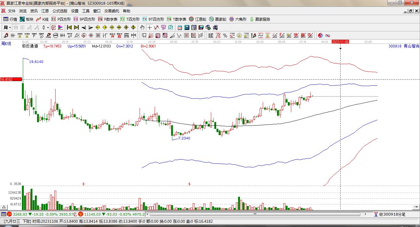Click the scrollbar left arrow
Viewport: 420px width, 227px height.
(x=148, y=214)
